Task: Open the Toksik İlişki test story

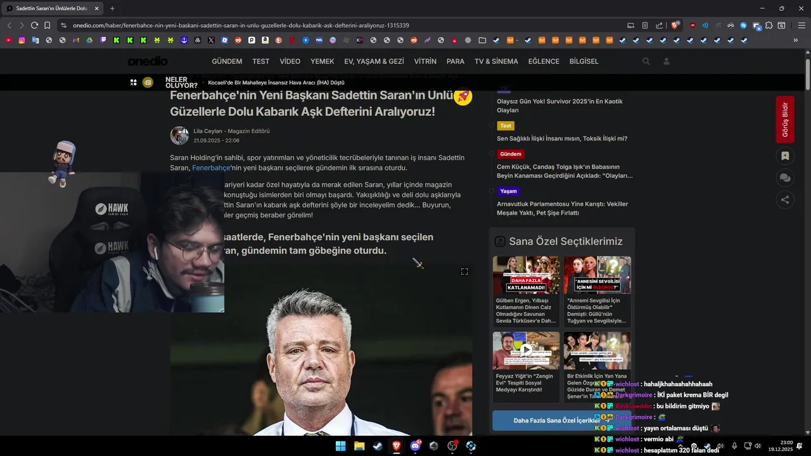Action: (562, 138)
